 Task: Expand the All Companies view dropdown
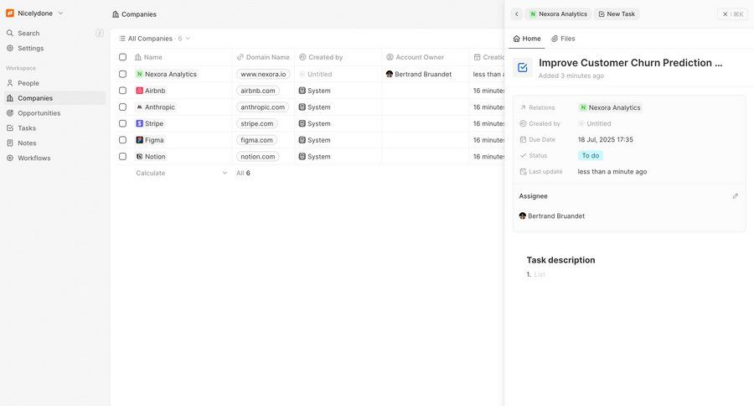tap(154, 39)
